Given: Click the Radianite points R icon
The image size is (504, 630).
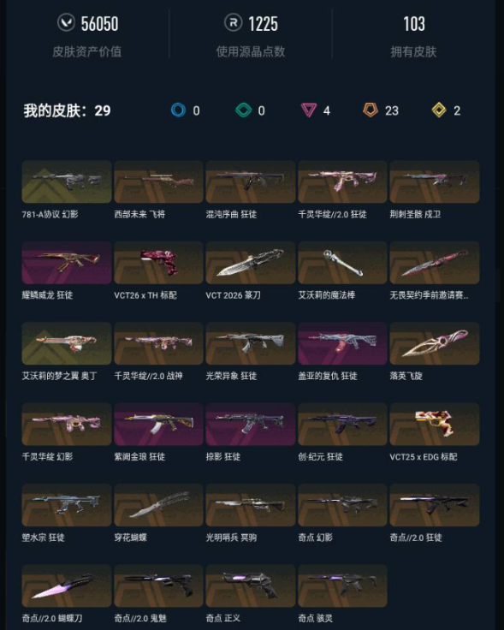Looking at the screenshot, I should point(233,23).
